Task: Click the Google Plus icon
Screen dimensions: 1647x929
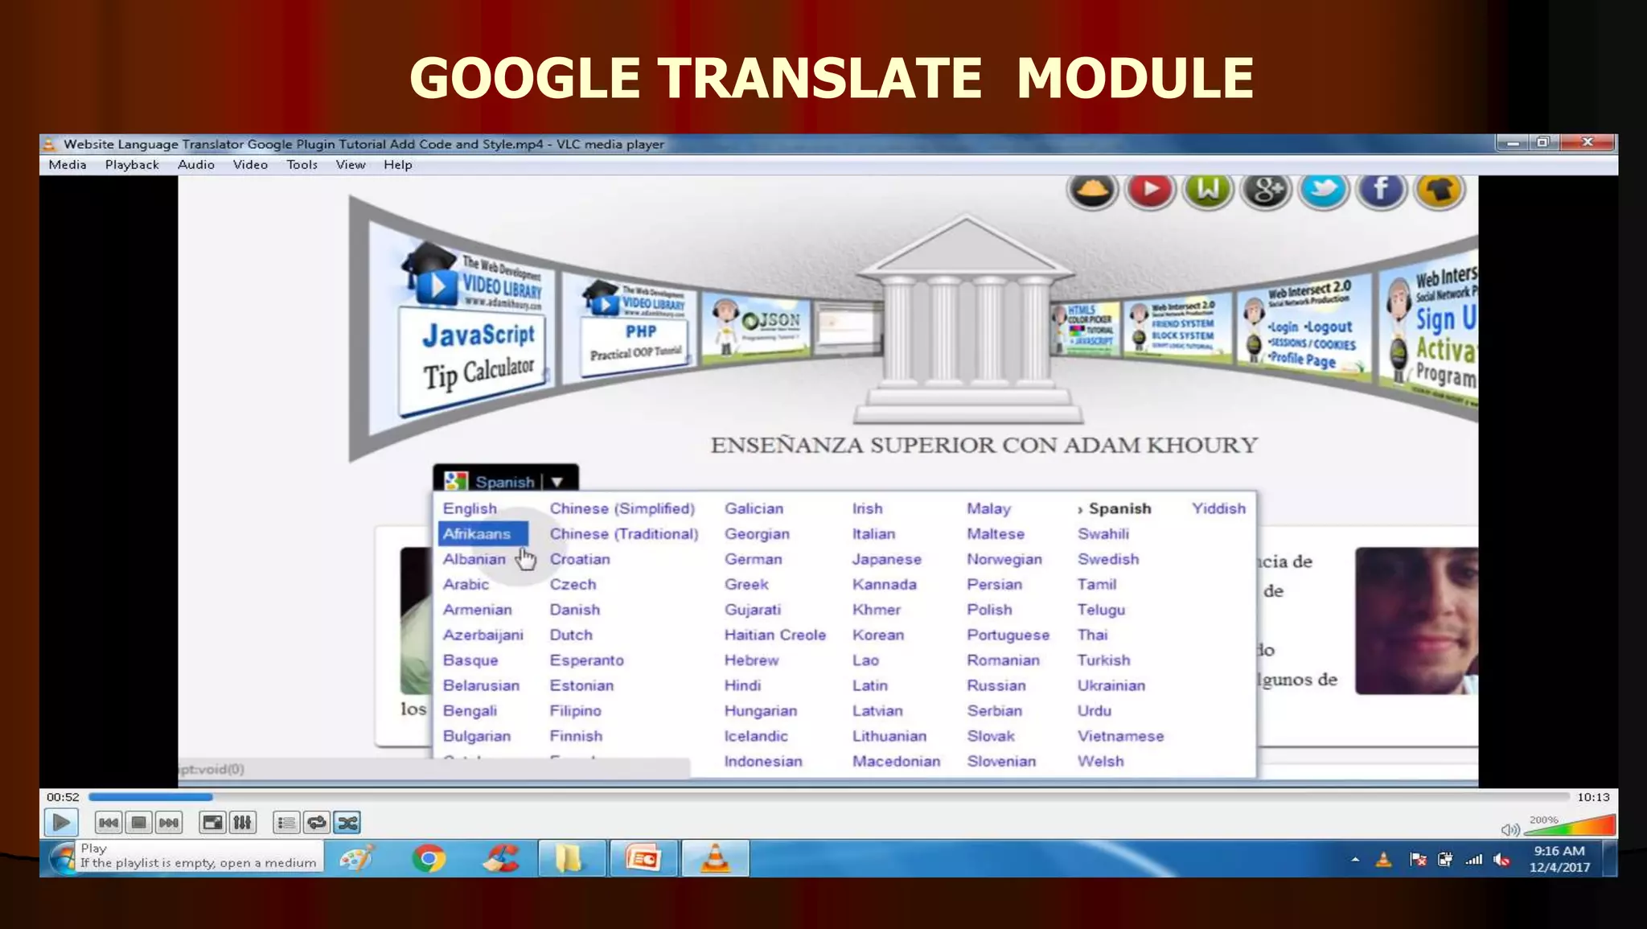Action: pyautogui.click(x=1266, y=191)
